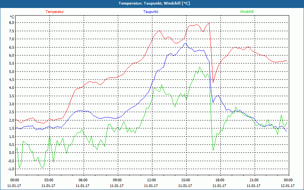The height and width of the screenshot is (190, 304).
Task: Click the '11.01.17' date under 12:00
Action: (151, 185)
